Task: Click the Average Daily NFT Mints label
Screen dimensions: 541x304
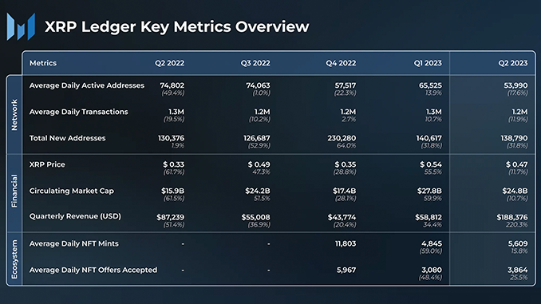Action: click(74, 243)
